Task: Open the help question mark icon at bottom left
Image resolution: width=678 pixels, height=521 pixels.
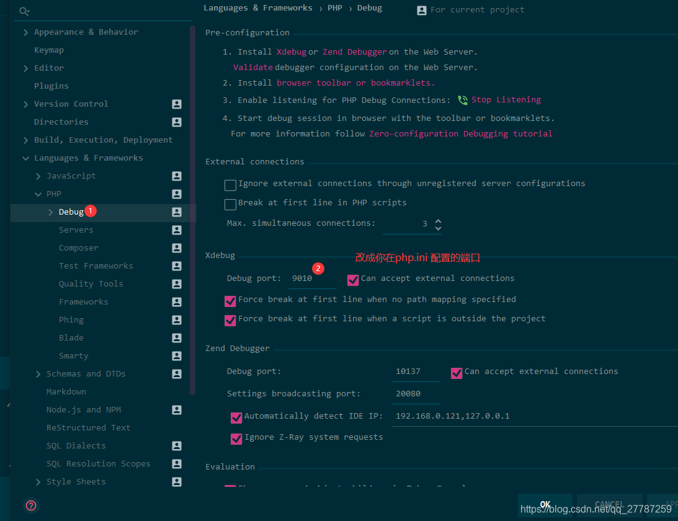Action: pyautogui.click(x=30, y=505)
